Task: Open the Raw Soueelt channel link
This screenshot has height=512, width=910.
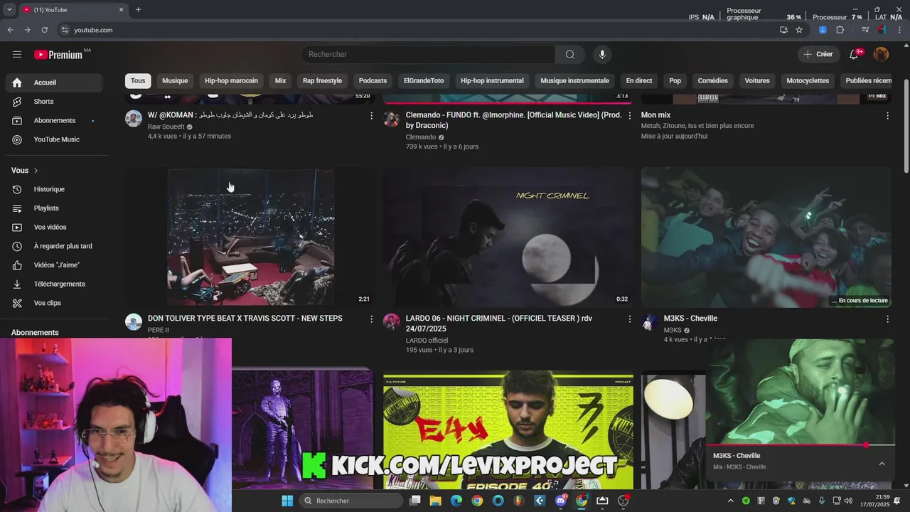Action: tap(166, 127)
